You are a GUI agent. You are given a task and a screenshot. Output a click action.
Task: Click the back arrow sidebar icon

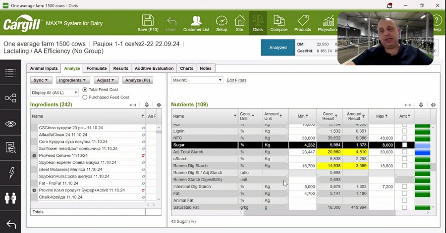click(x=11, y=224)
